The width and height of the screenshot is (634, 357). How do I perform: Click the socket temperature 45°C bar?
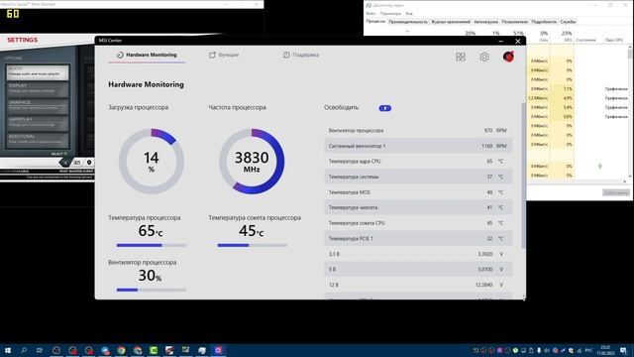[x=252, y=245]
